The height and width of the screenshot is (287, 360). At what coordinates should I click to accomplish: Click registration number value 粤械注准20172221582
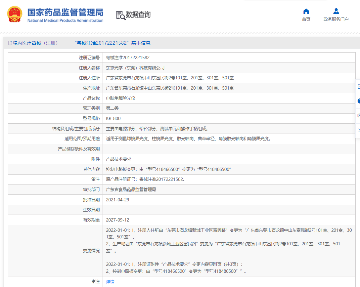tap(128, 58)
